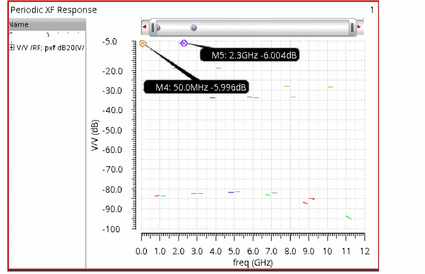Click the Periodic XF Response title

(54, 10)
